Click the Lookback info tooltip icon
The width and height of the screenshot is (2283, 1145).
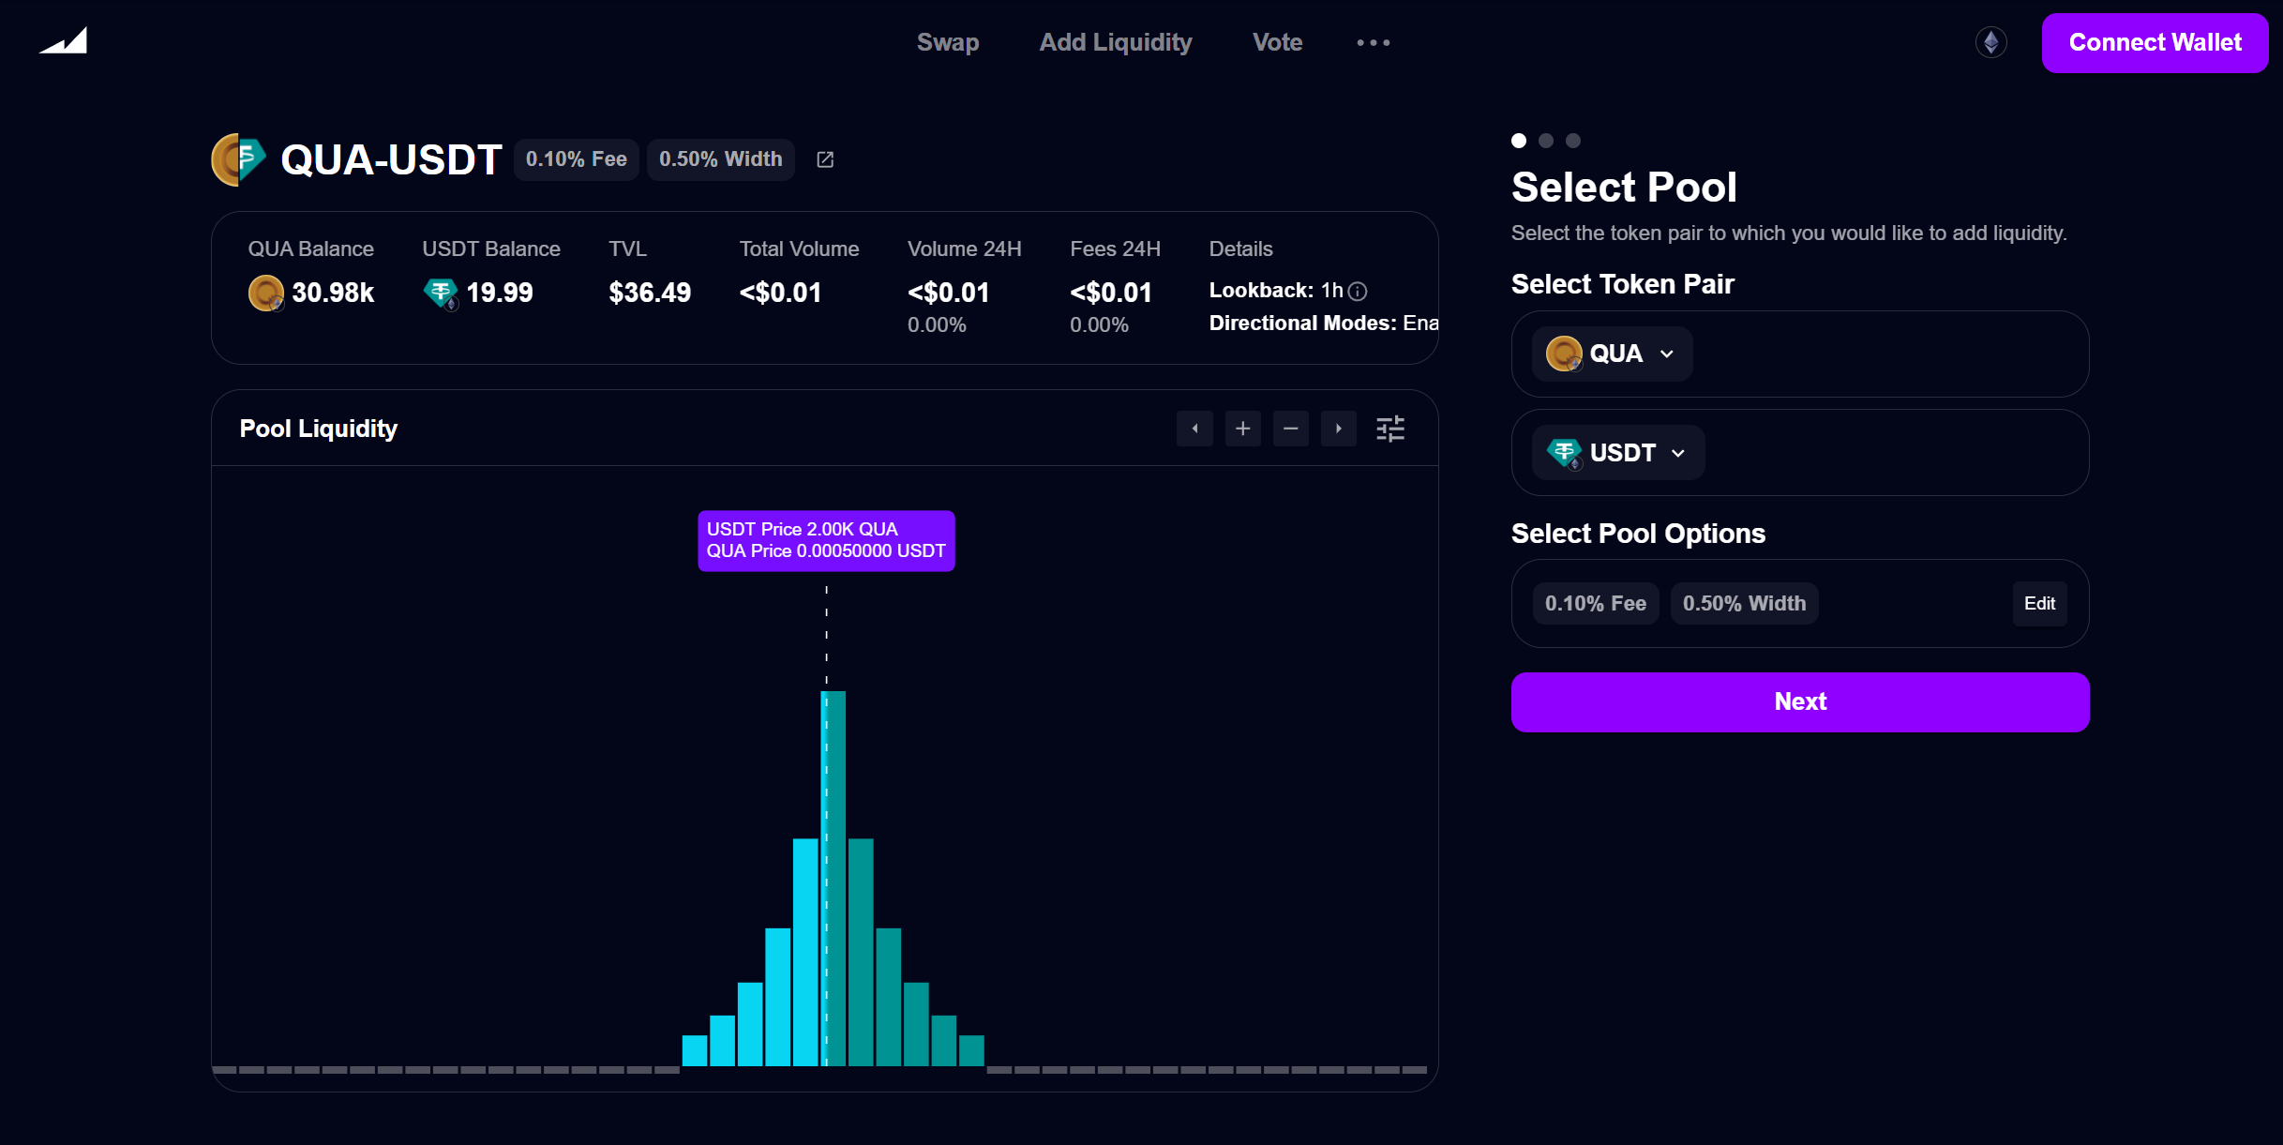pos(1359,291)
